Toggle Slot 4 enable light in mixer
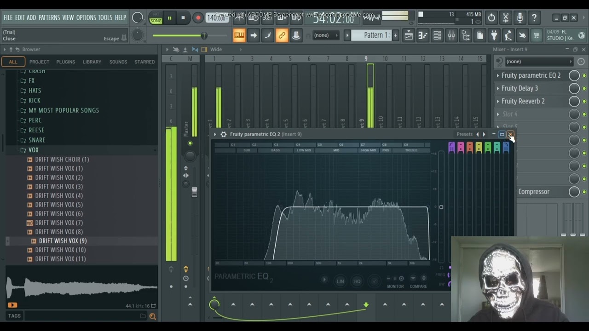 click(584, 114)
